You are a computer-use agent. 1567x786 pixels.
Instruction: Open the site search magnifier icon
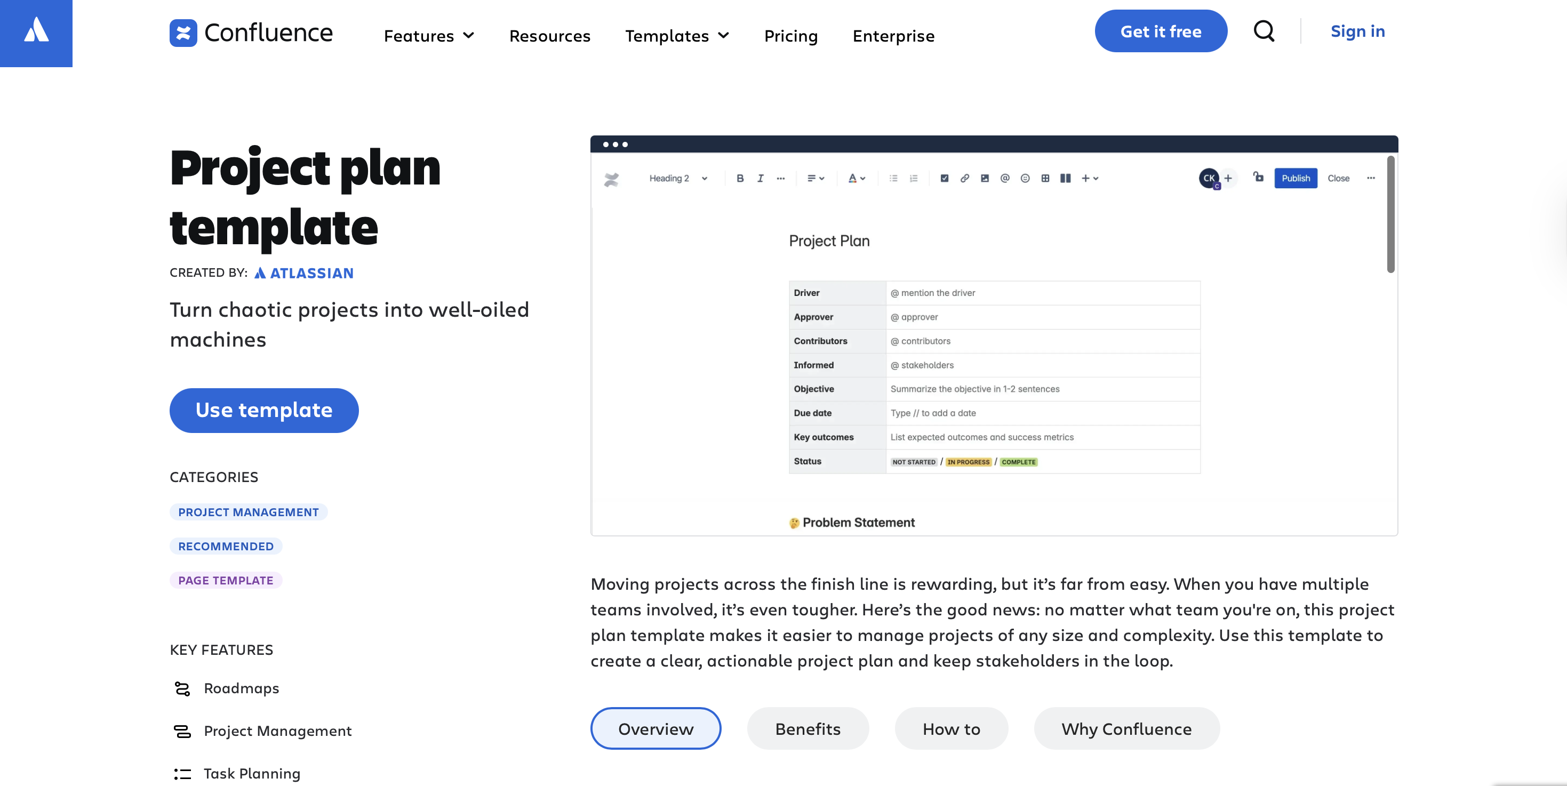(1264, 31)
